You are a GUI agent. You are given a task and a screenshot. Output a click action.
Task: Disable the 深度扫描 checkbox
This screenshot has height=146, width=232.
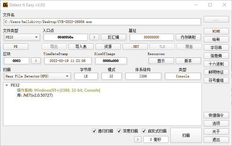[119, 131]
